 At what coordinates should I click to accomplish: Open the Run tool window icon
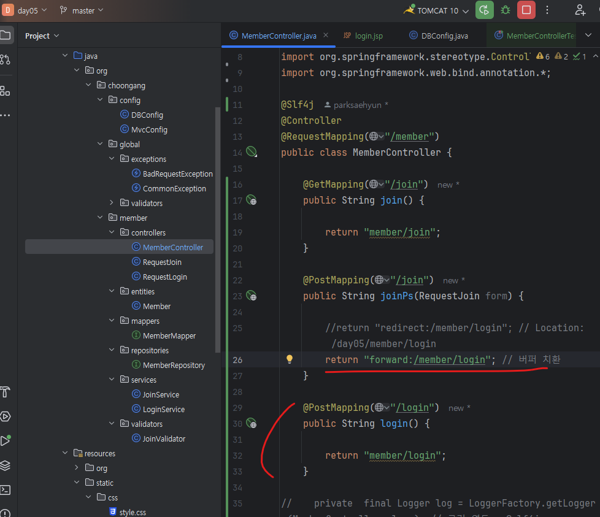point(6,440)
